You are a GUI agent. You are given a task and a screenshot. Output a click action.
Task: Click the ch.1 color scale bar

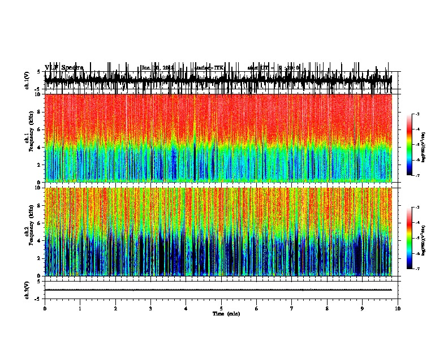click(x=409, y=145)
